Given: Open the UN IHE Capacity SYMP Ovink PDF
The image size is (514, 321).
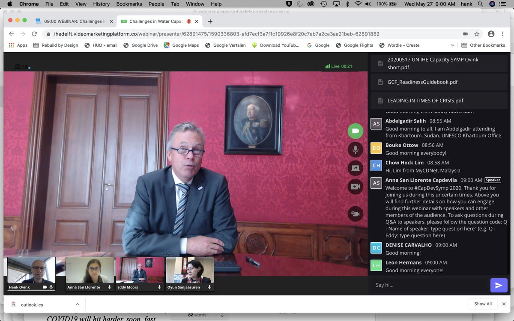Looking at the screenshot, I should (439, 63).
